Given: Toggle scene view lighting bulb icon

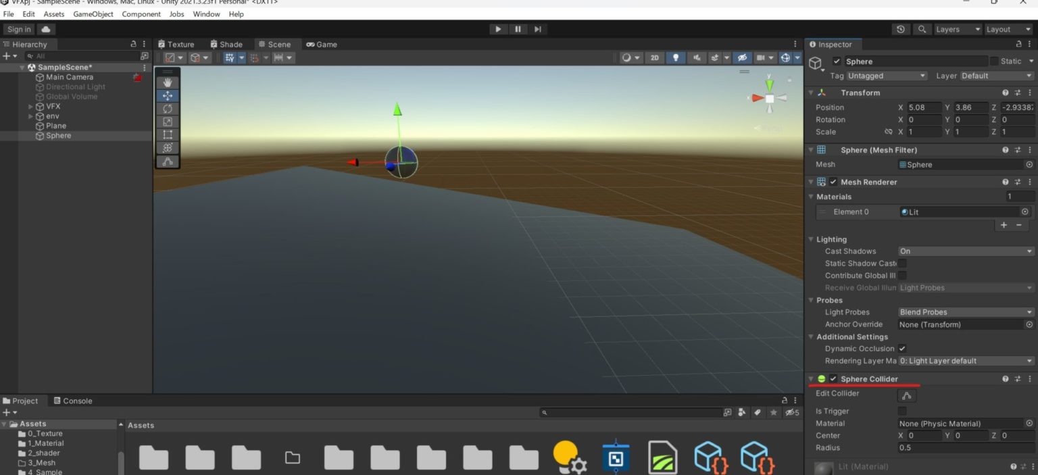Looking at the screenshot, I should point(675,57).
